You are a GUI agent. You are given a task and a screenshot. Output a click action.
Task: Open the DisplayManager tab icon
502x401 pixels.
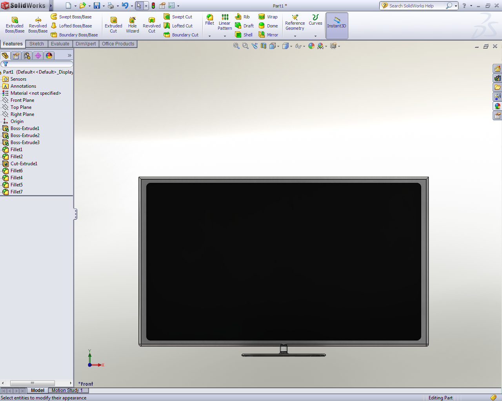coord(49,56)
